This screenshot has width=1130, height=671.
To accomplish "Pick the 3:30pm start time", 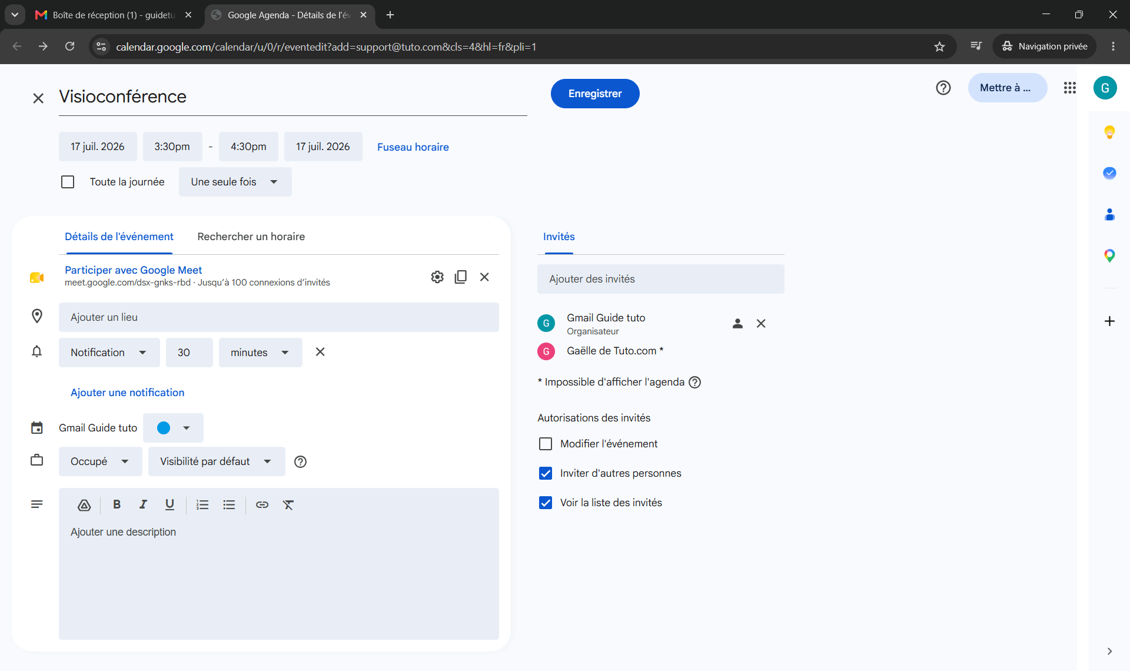I will pos(172,147).
